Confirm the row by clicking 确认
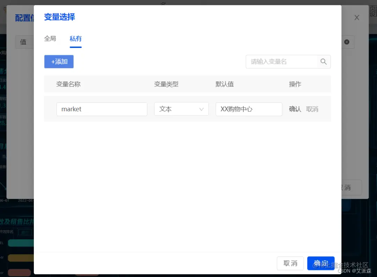The width and height of the screenshot is (377, 277). (295, 109)
